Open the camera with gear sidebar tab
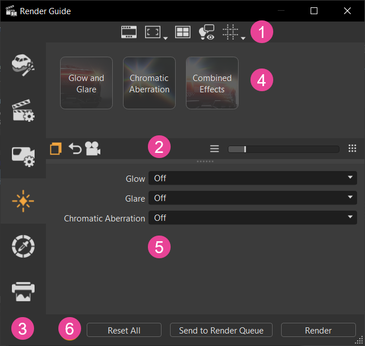 coord(23,156)
